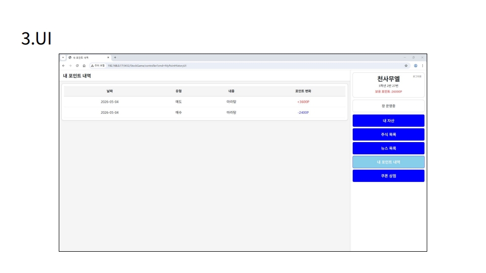The width and height of the screenshot is (486, 273).
Task: Click the 포인트 변화 column header
Action: pos(303,91)
